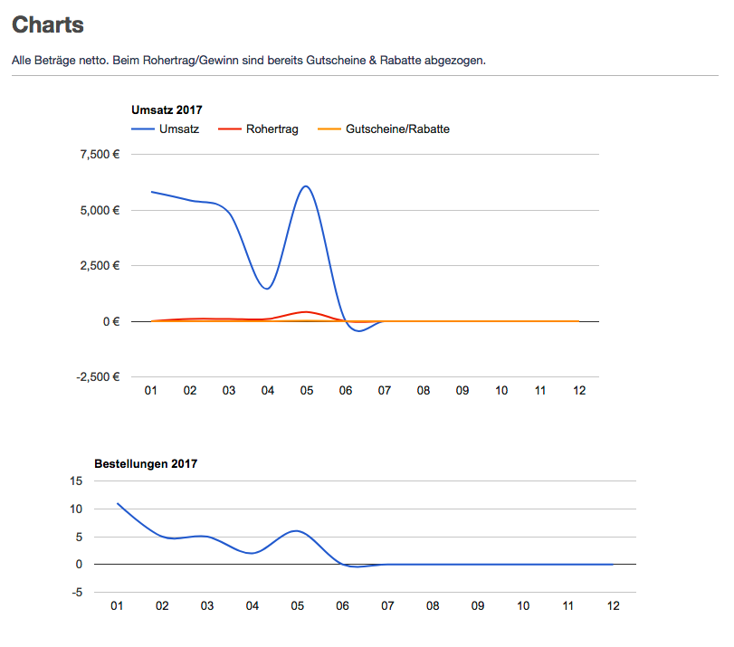Click the Umsatz line peak at month 05

pyautogui.click(x=306, y=186)
